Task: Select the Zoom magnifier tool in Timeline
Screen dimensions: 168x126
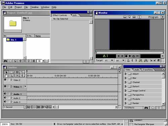Action: tap(11, 76)
